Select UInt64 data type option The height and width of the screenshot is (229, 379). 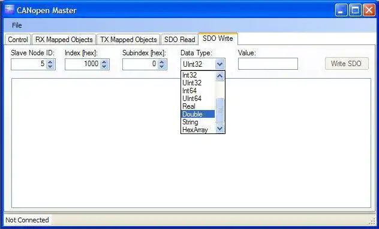click(x=198, y=99)
